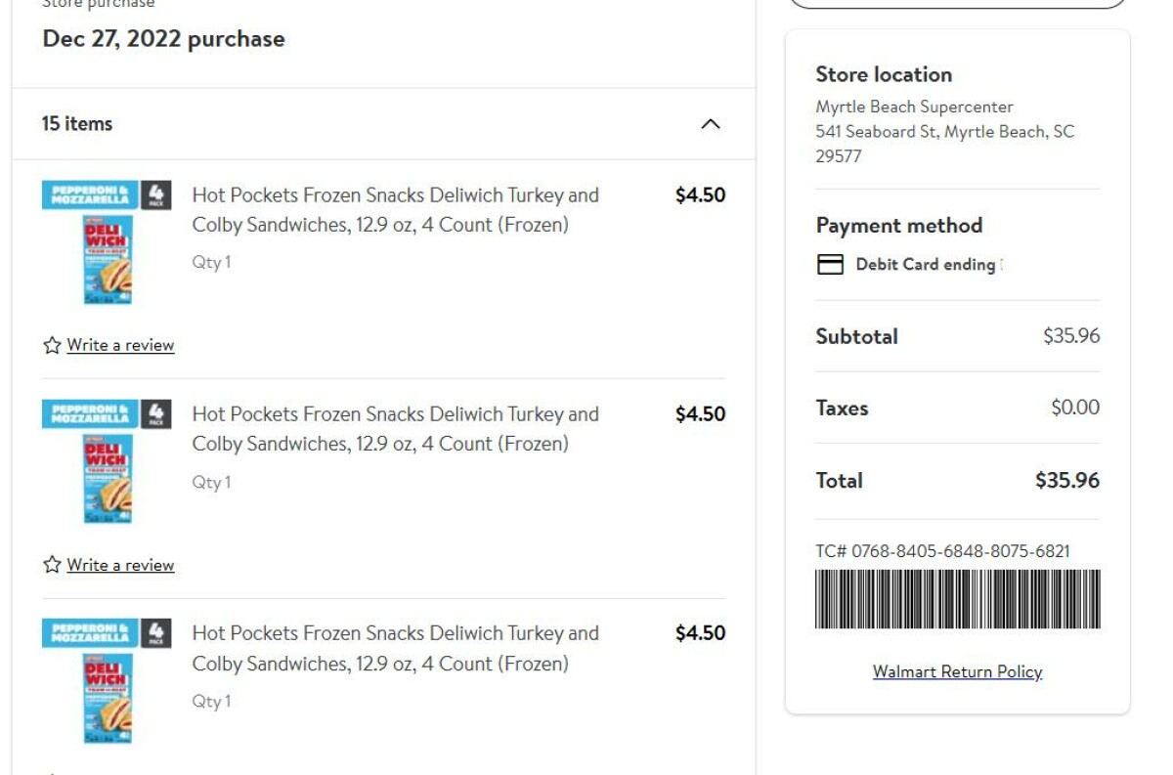Click the 15 items header label
This screenshot has width=1173, height=775.
(77, 123)
